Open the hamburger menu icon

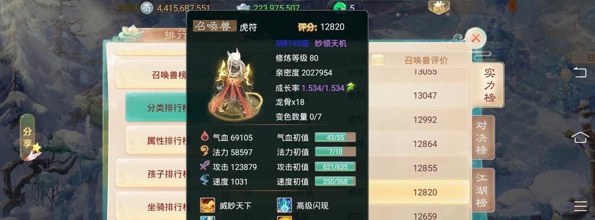point(580,206)
